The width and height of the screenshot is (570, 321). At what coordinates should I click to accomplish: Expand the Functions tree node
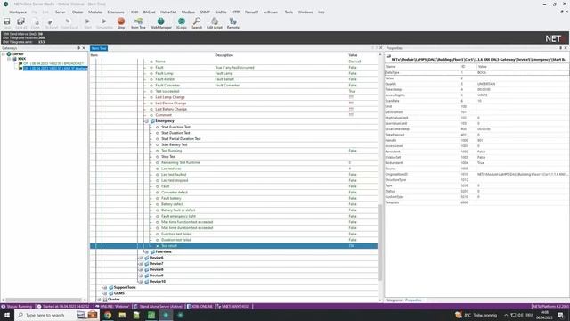click(x=147, y=251)
